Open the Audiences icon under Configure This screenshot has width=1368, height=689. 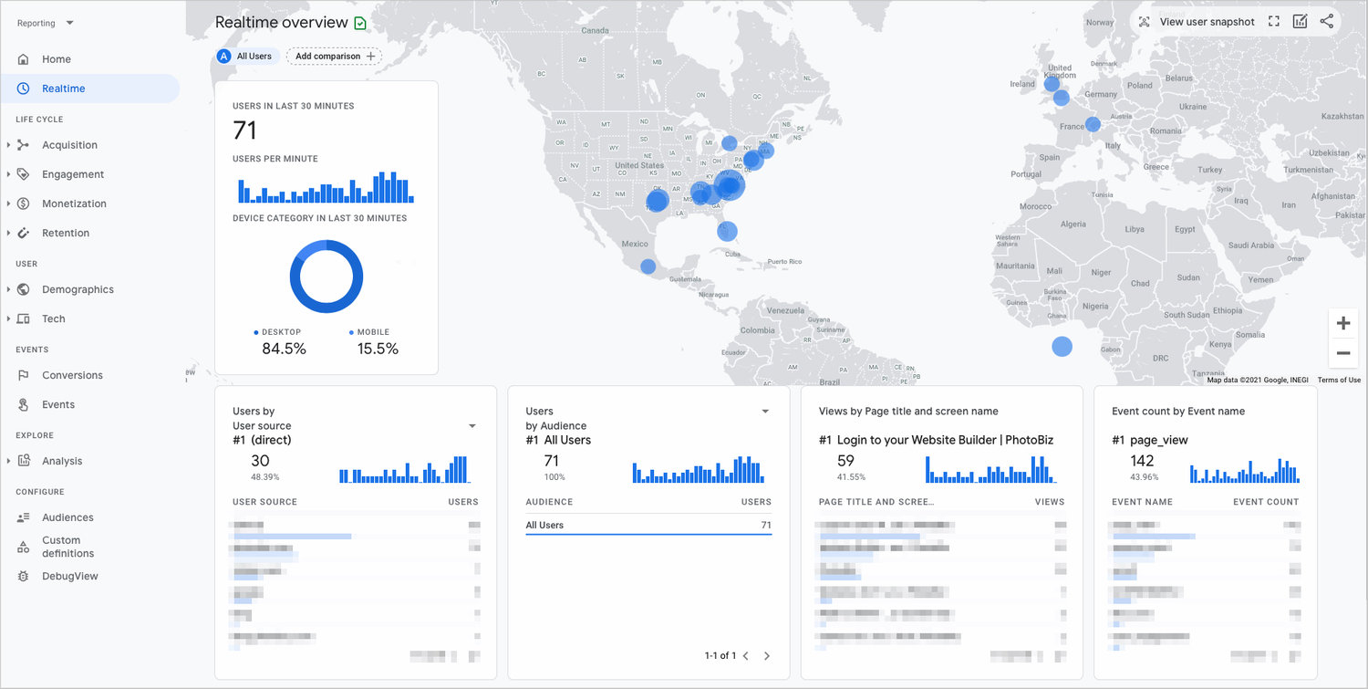(x=25, y=517)
